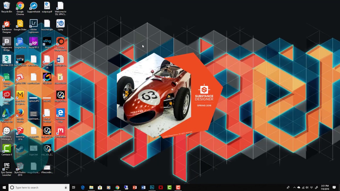
Task: Open Word from the taskbar
Action: (143, 188)
